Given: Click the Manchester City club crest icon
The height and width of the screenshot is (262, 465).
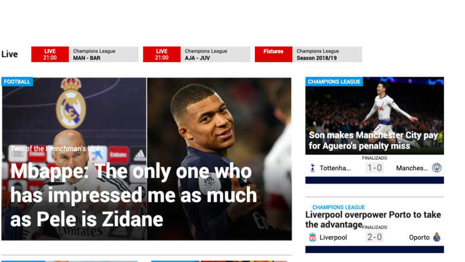Looking at the screenshot, I should point(437,168).
